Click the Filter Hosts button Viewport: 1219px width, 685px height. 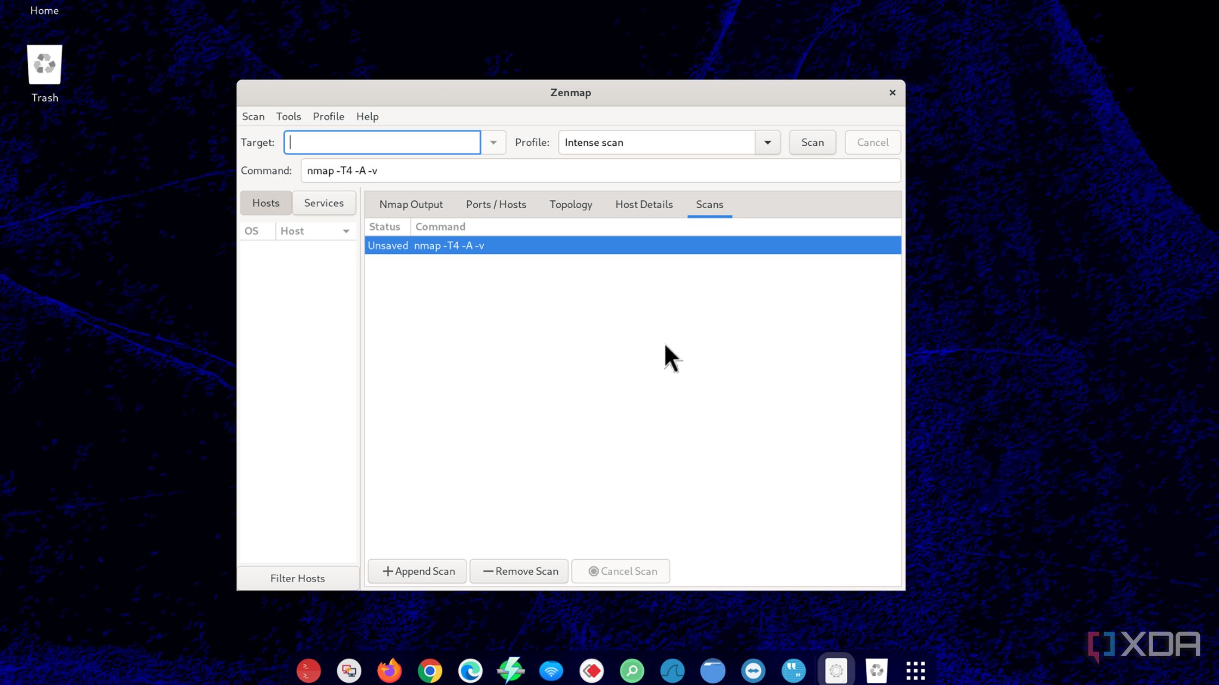298,578
